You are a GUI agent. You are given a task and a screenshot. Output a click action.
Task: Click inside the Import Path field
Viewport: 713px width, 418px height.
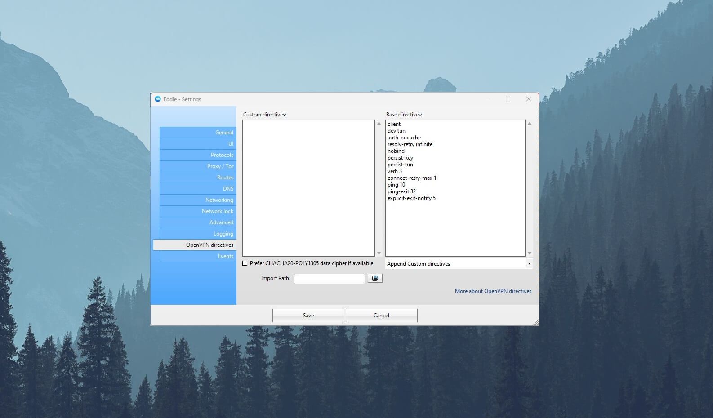tap(330, 279)
